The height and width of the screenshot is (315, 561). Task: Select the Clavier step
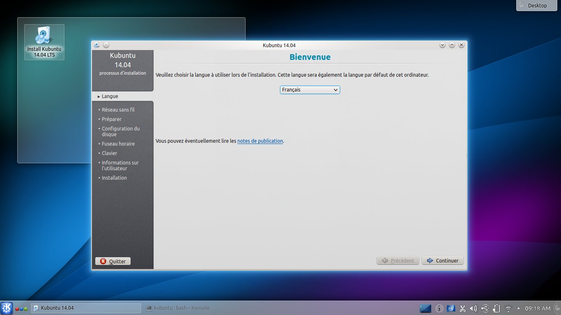[109, 153]
